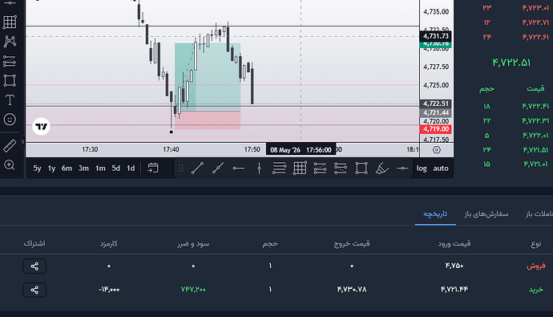Screen dimensions: 553x317
Task: Click the 08 May '26 17:56:00 time label
Action: [301, 150]
